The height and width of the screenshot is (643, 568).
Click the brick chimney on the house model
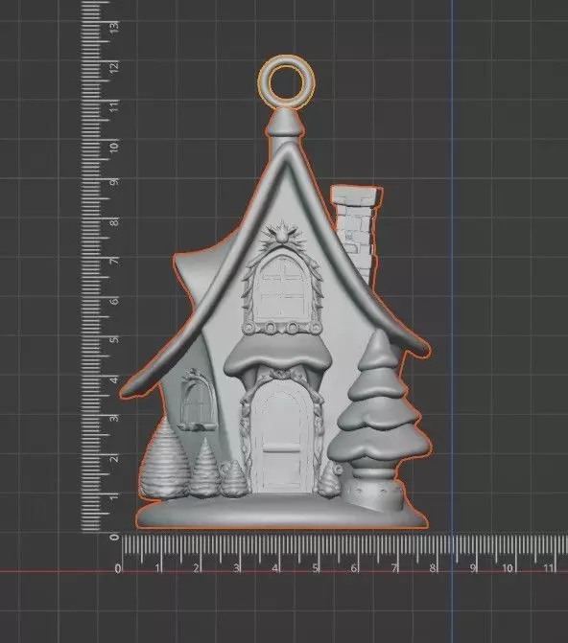(x=357, y=232)
